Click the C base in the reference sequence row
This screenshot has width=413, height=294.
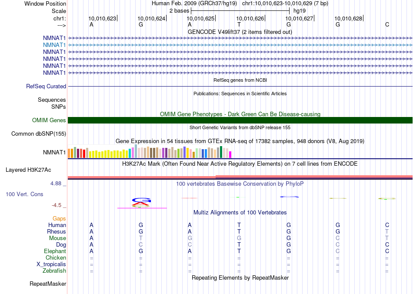(387, 24)
